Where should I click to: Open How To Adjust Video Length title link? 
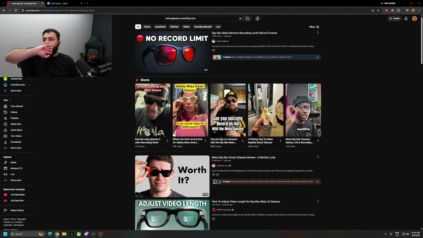[246, 202]
